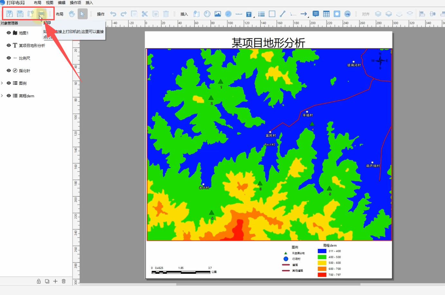445x295 pixels.
Task: Insert an arrow line element
Action: pos(303,14)
